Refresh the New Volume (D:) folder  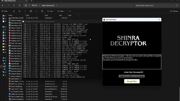click(x=20, y=5)
